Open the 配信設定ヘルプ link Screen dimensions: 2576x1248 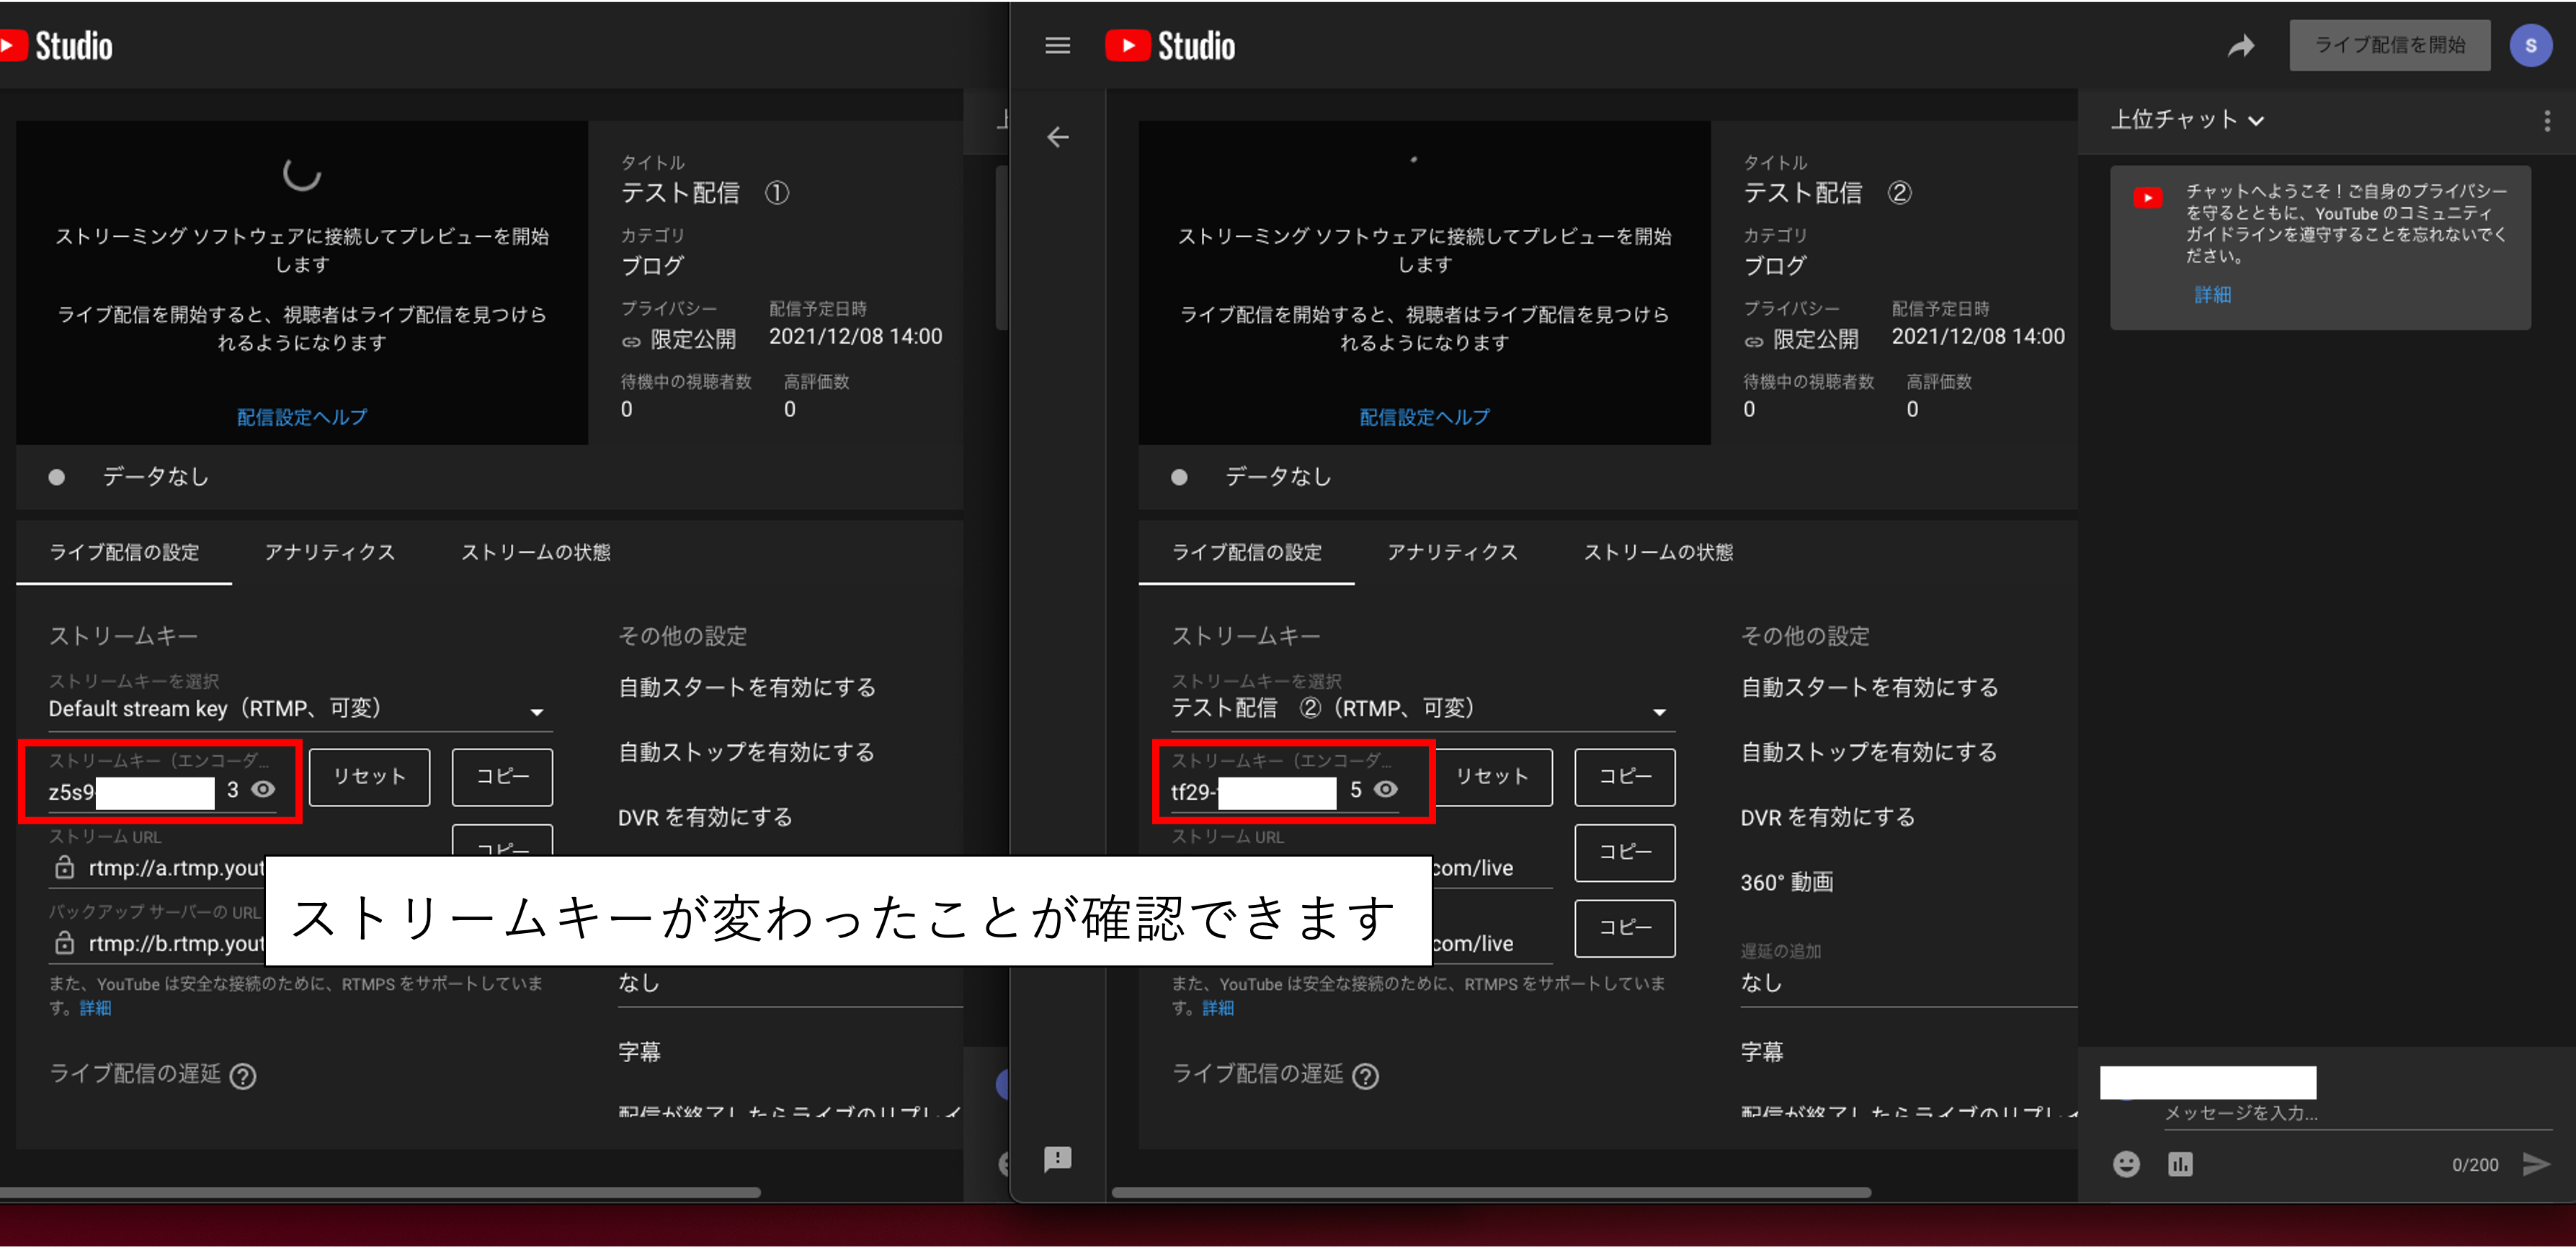click(x=1424, y=417)
